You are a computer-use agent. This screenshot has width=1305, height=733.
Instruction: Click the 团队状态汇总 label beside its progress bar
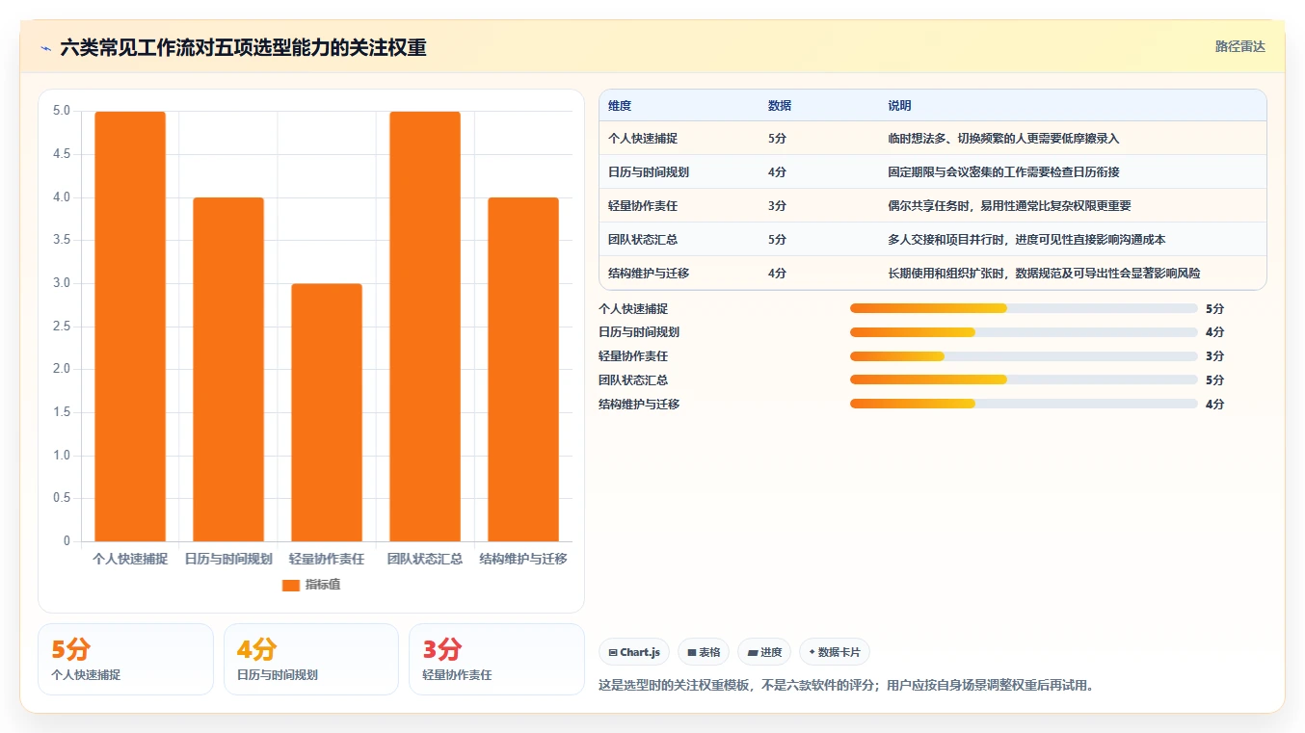(x=633, y=380)
